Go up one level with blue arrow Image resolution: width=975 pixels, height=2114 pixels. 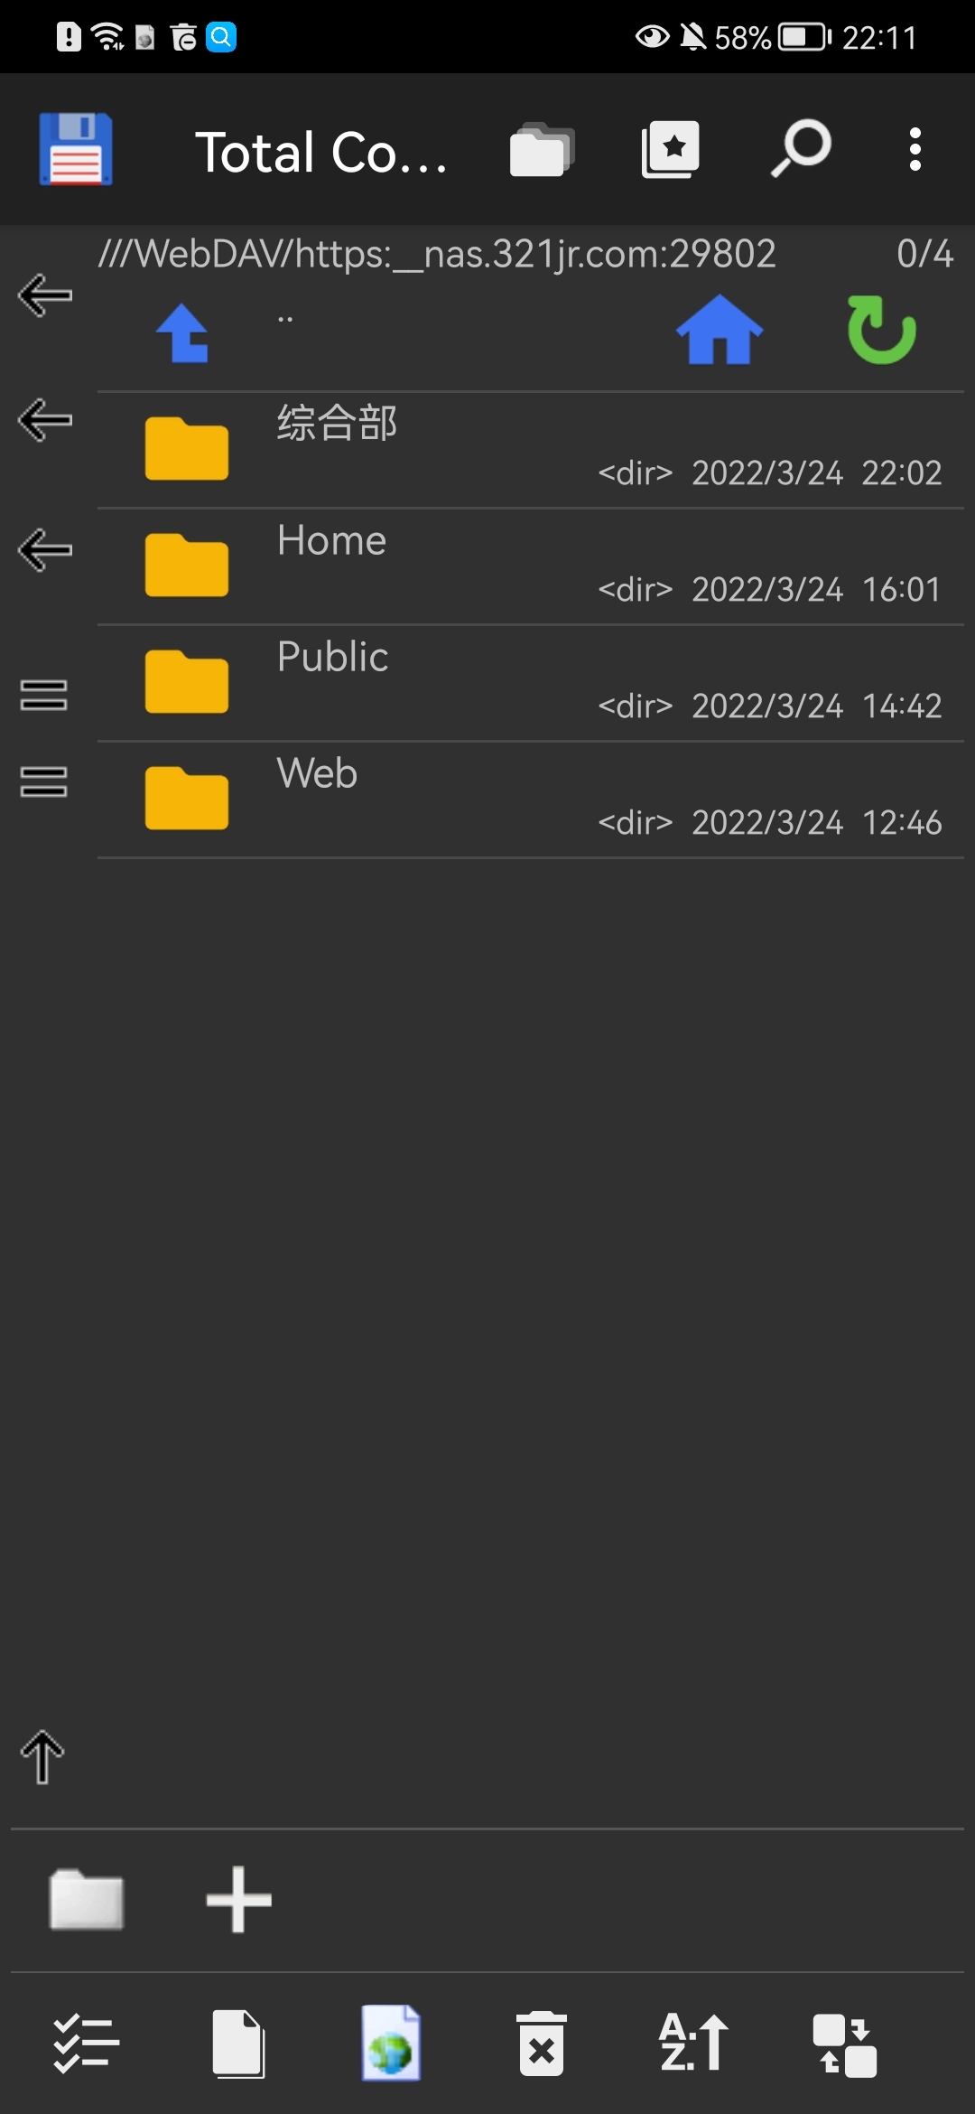pyautogui.click(x=183, y=332)
